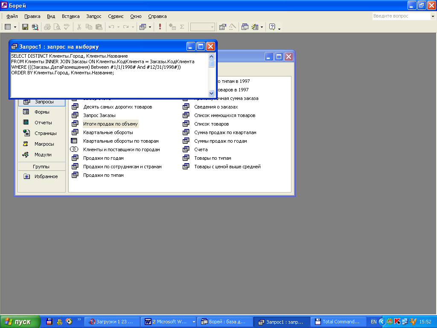Click the File Search toolbar icon
437x328 pixels.
35,27
